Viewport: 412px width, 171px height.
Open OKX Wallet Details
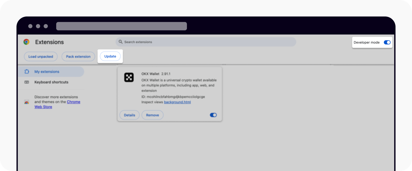[x=130, y=115]
